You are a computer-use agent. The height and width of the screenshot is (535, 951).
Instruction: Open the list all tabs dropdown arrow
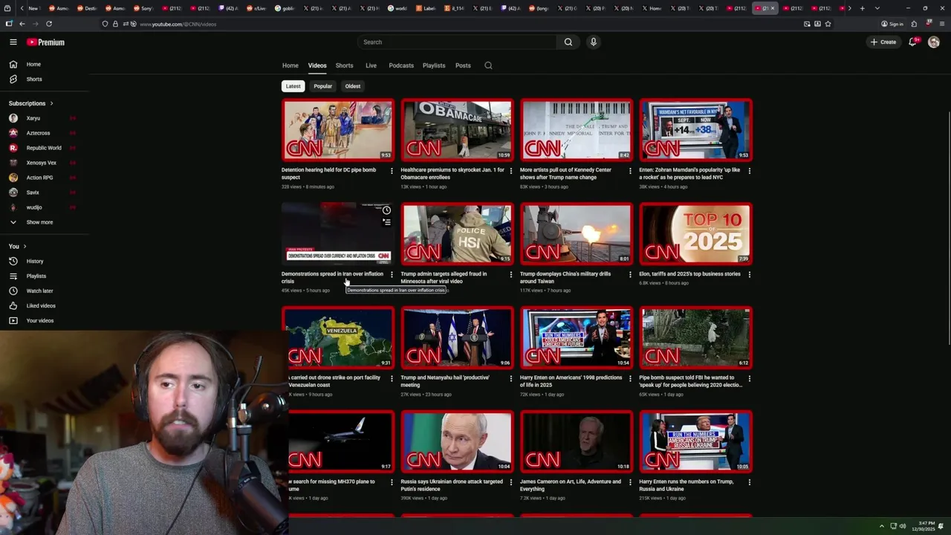[x=877, y=8]
